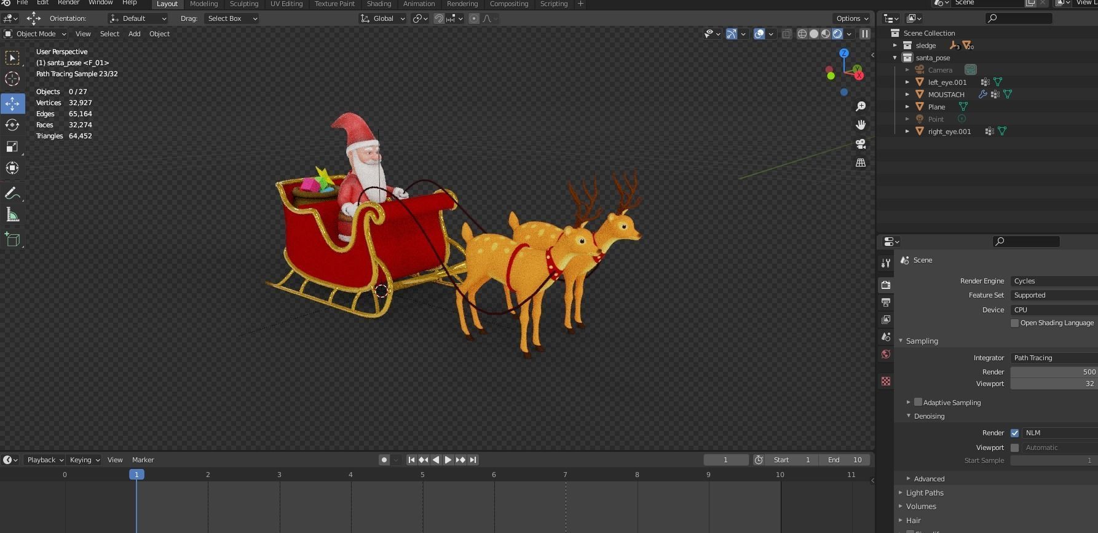Open the View Layer properties tab
Viewport: 1098px width, 533px height.
886,319
